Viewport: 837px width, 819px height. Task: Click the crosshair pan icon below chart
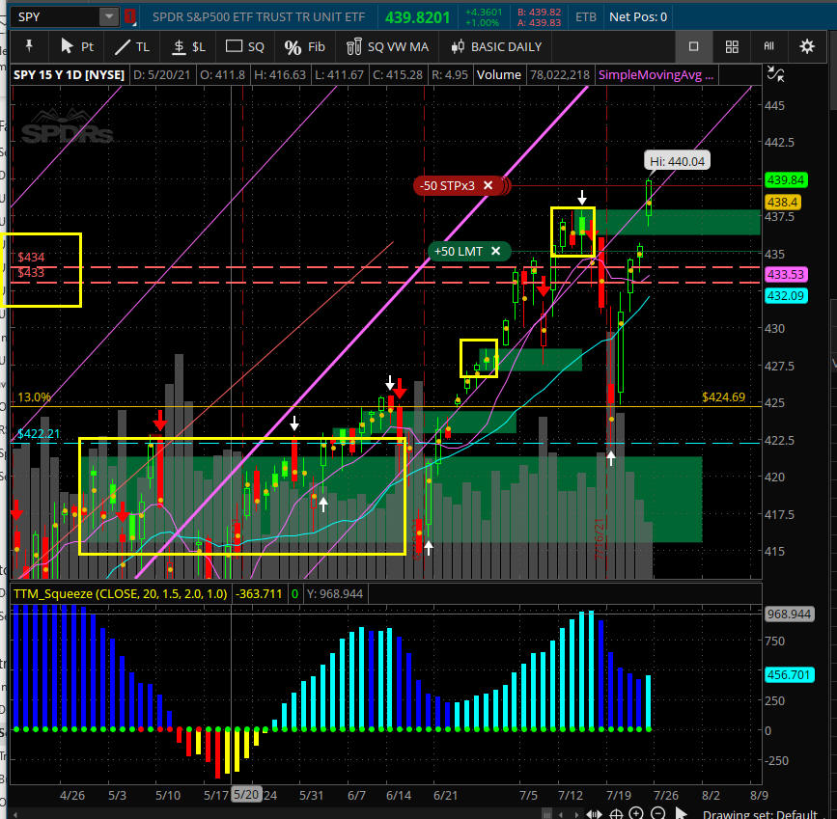pos(616,812)
